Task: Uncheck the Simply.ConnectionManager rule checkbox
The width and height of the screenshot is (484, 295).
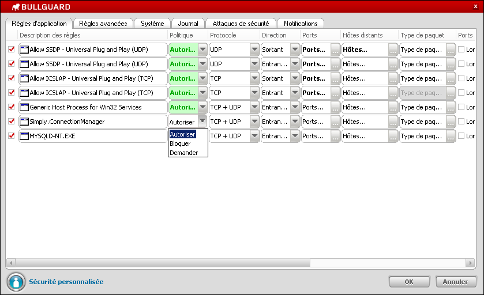Action: click(12, 121)
